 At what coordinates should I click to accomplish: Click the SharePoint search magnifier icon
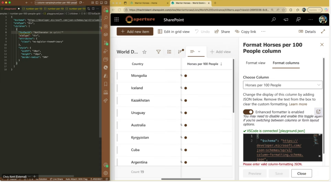[273, 20]
